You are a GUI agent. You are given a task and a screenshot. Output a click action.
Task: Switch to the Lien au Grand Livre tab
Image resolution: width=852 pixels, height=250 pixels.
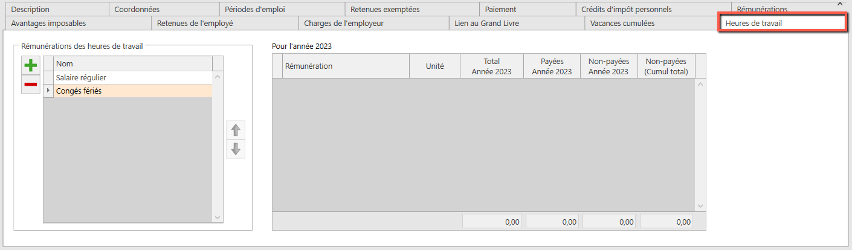tap(516, 24)
